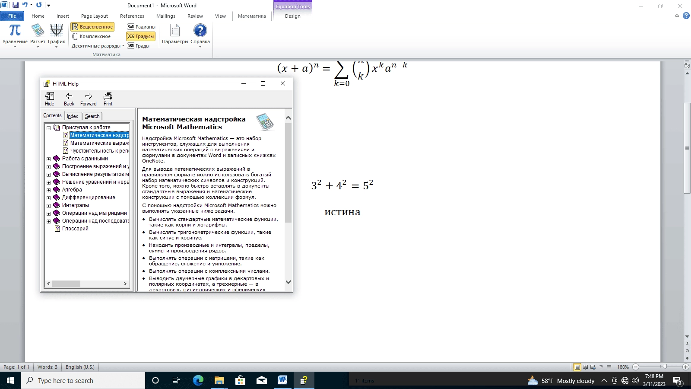Open the Справка help icon
The height and width of the screenshot is (389, 691).
pyautogui.click(x=200, y=35)
